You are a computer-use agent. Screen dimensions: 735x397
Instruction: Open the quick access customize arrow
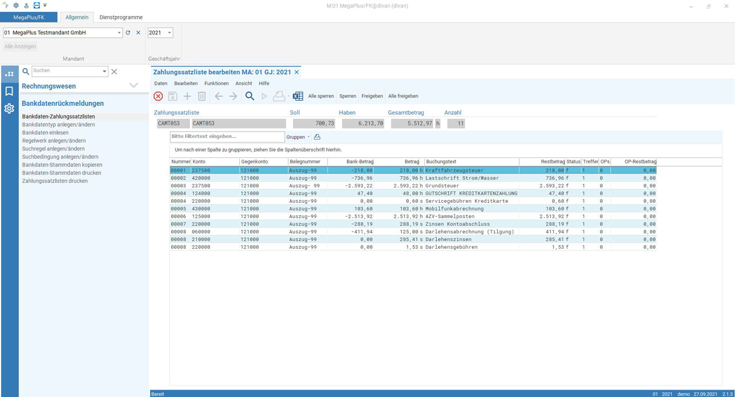coord(45,5)
